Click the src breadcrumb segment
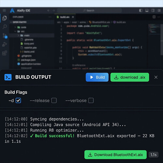This screenshot has height=163, width=163. [59, 22]
